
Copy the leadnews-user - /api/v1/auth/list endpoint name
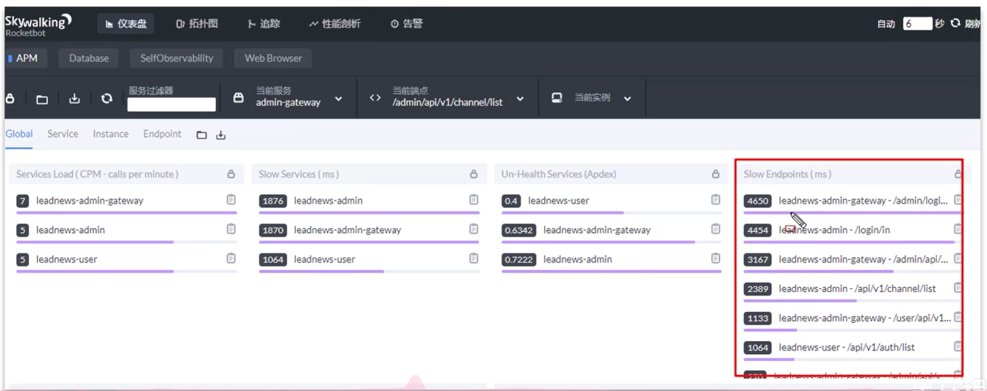pos(958,346)
